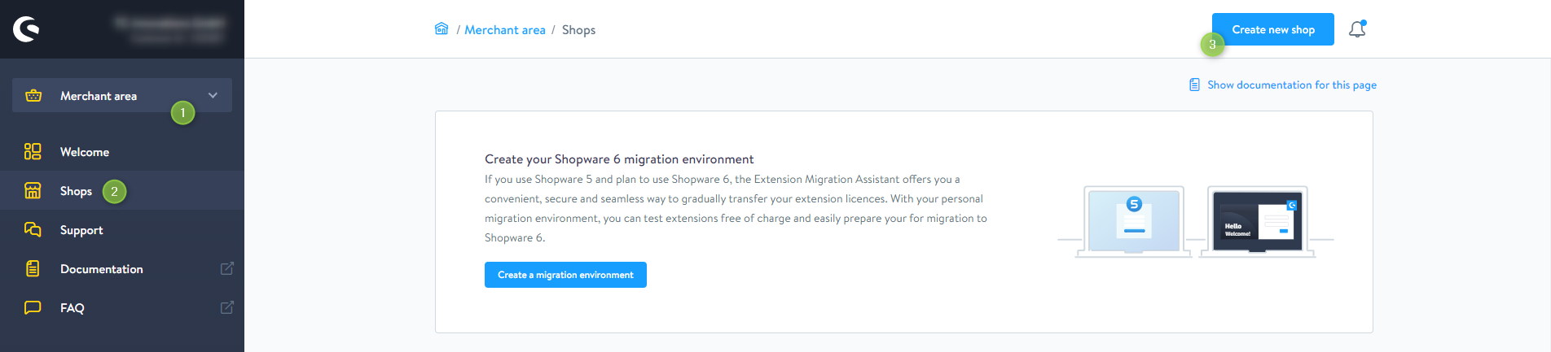1551x352 pixels.
Task: Open the Shops menu item
Action: [x=122, y=190]
